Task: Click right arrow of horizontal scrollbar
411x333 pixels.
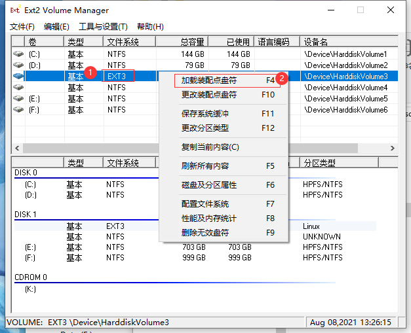Action: [x=393, y=149]
